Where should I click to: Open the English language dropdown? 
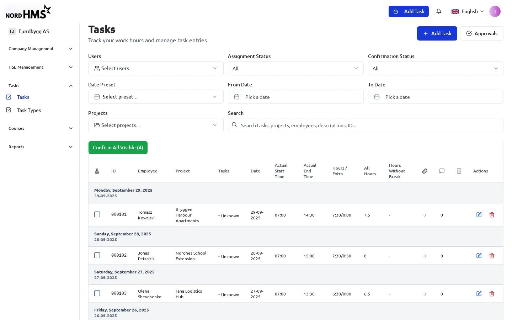(x=468, y=11)
